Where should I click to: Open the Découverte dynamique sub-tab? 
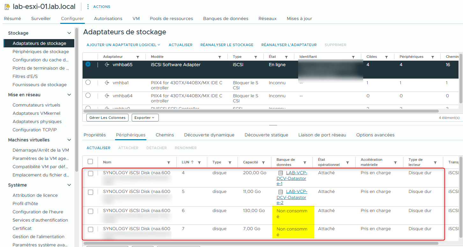click(209, 135)
